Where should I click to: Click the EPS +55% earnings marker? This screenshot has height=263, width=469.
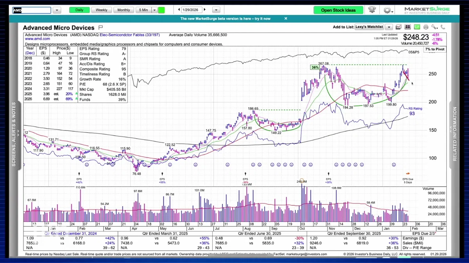(162, 178)
